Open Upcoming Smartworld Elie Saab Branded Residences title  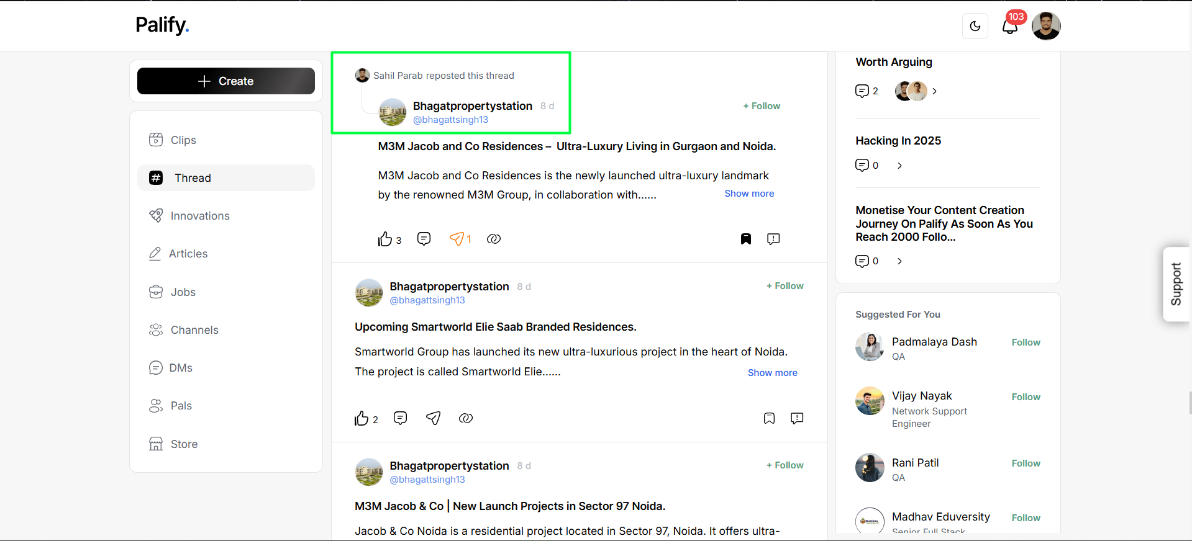(x=496, y=327)
